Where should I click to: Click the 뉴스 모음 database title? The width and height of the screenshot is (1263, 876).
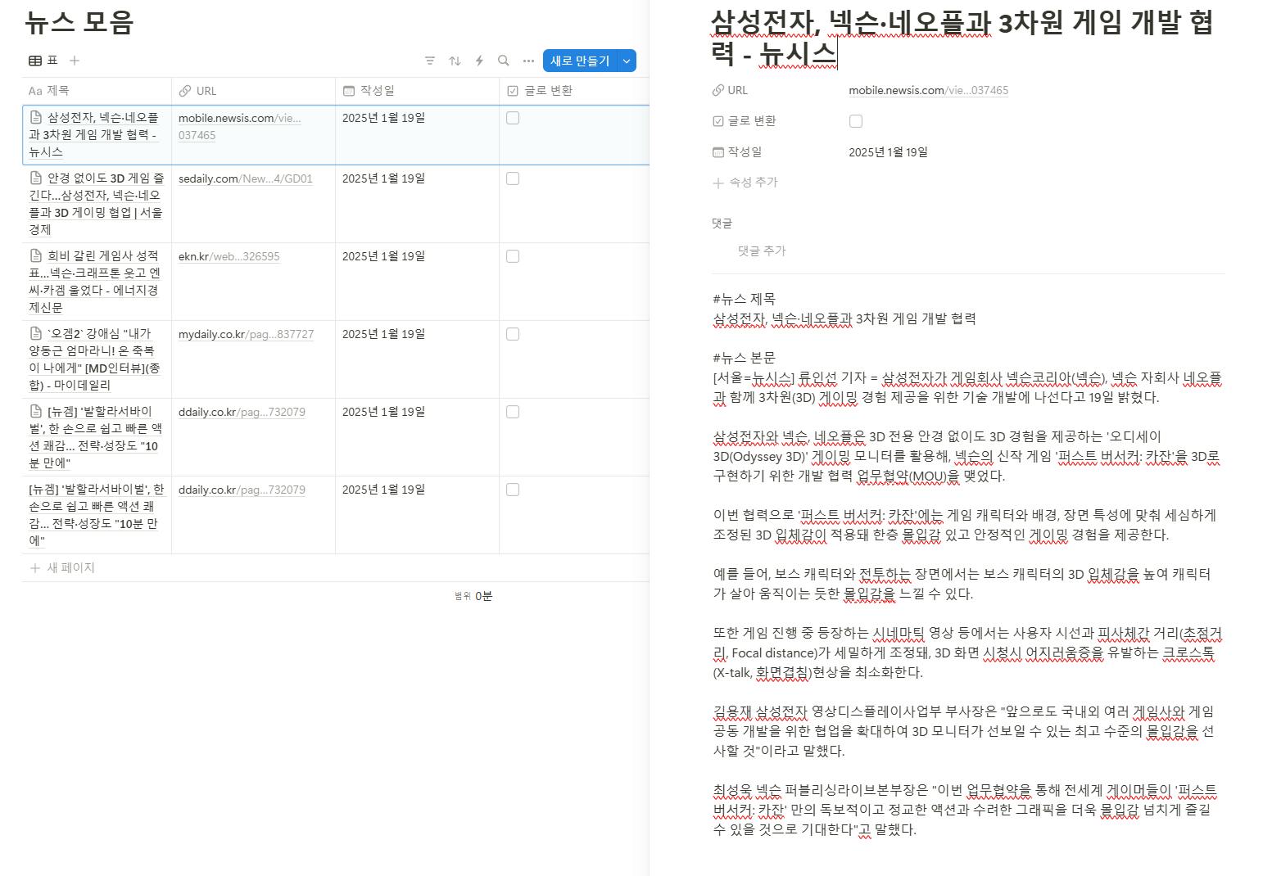pos(79,22)
